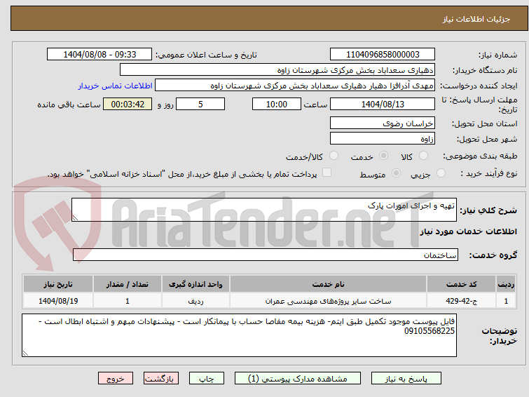This screenshot has width=529, height=397.
Task: Click ساخت سایر پروژه‌های مهندسی عمران cell
Action: [329, 301]
